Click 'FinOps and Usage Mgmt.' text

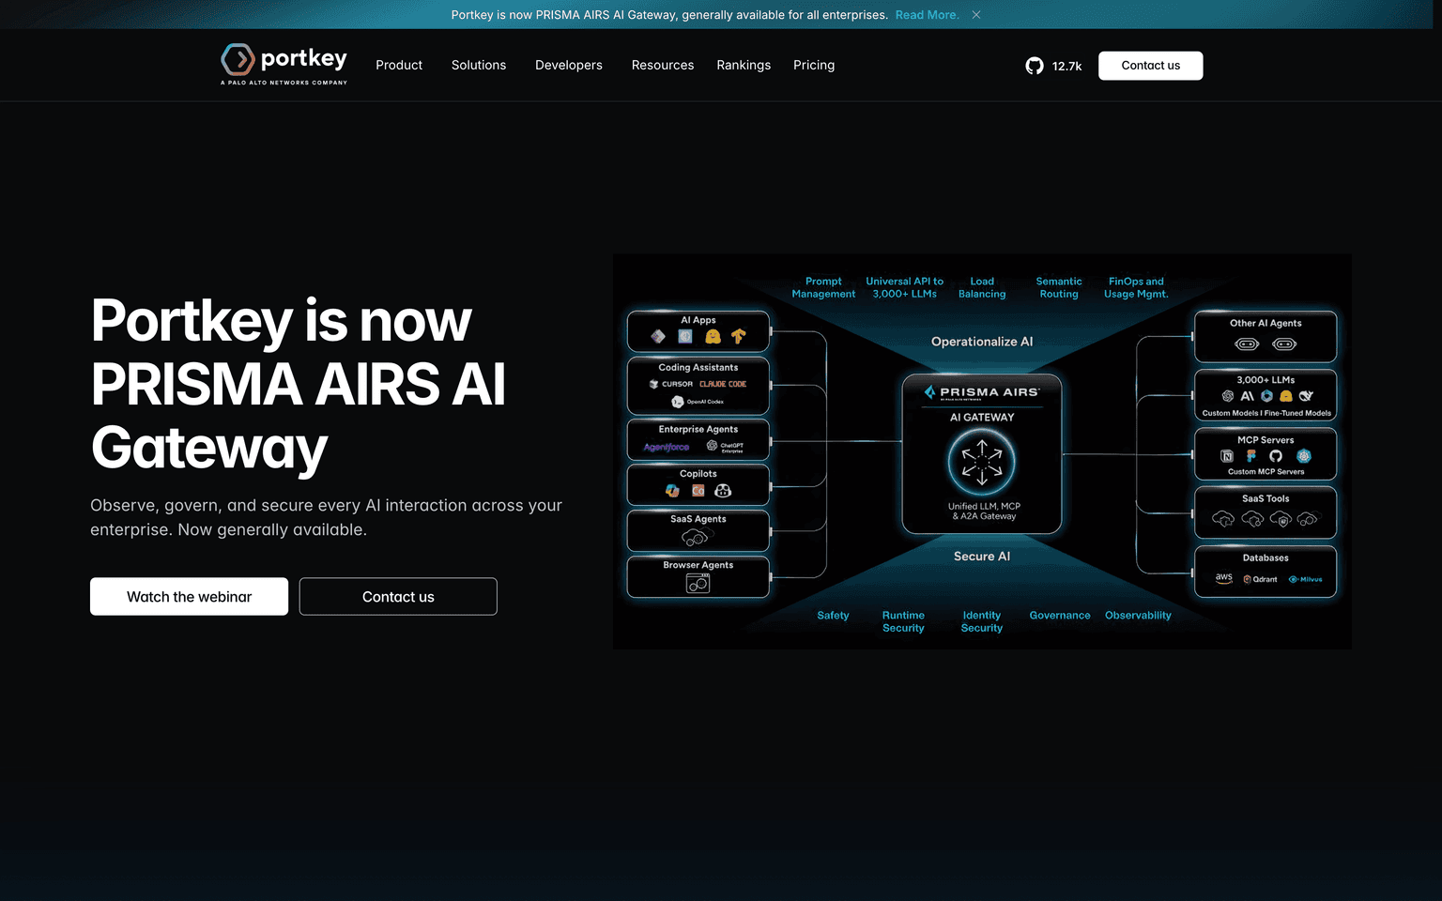(x=1136, y=287)
